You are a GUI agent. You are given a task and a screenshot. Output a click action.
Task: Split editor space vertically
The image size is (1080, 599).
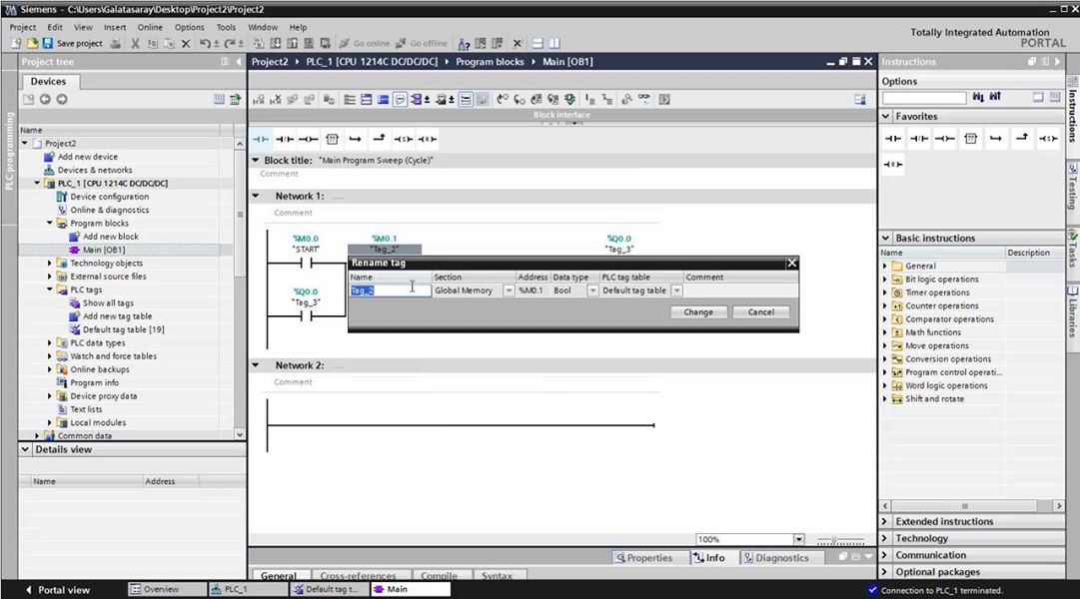553,43
